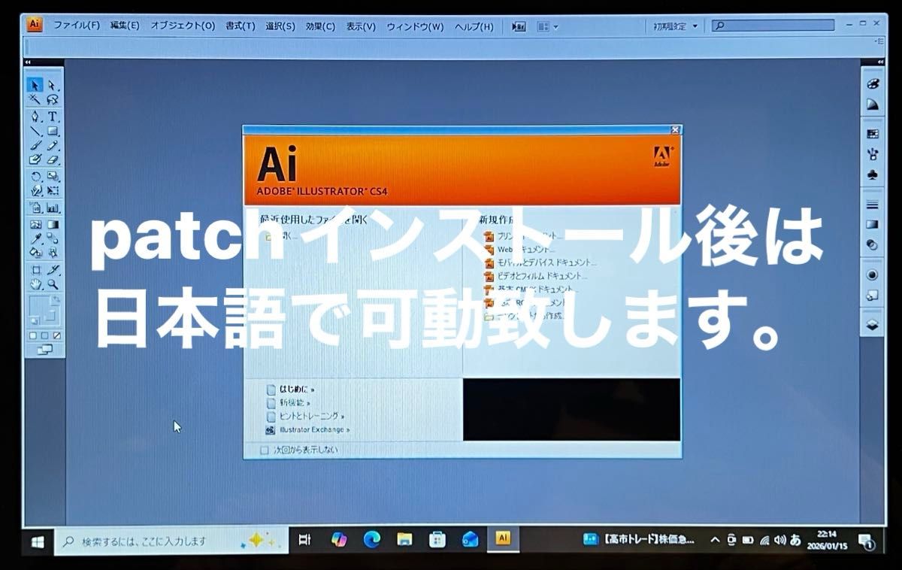Screen dimensions: 902x570
Task: Select the Pencil tool
Action: [53, 145]
